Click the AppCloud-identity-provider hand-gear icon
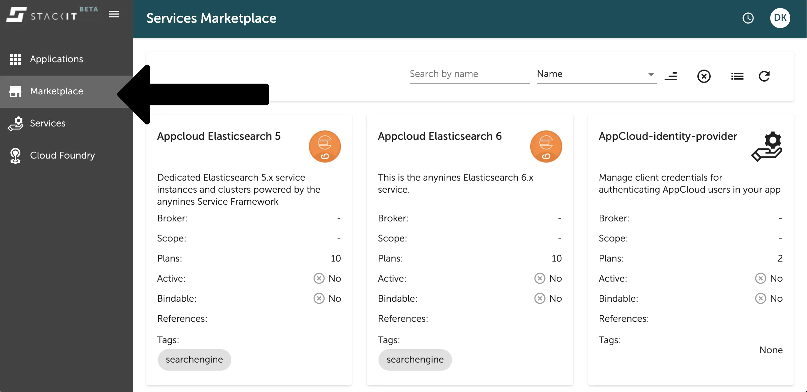This screenshot has height=392, width=807. [x=767, y=146]
